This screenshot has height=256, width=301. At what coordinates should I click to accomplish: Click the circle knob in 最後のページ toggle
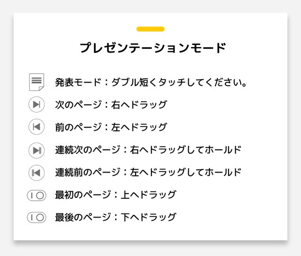point(40,218)
